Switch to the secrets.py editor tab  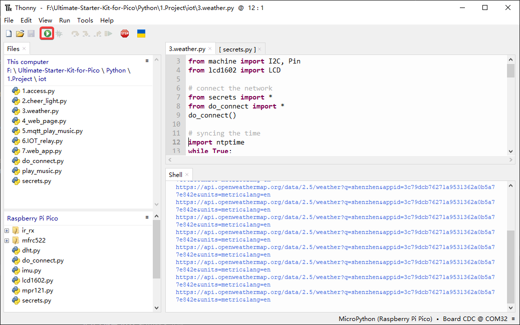[x=237, y=49]
